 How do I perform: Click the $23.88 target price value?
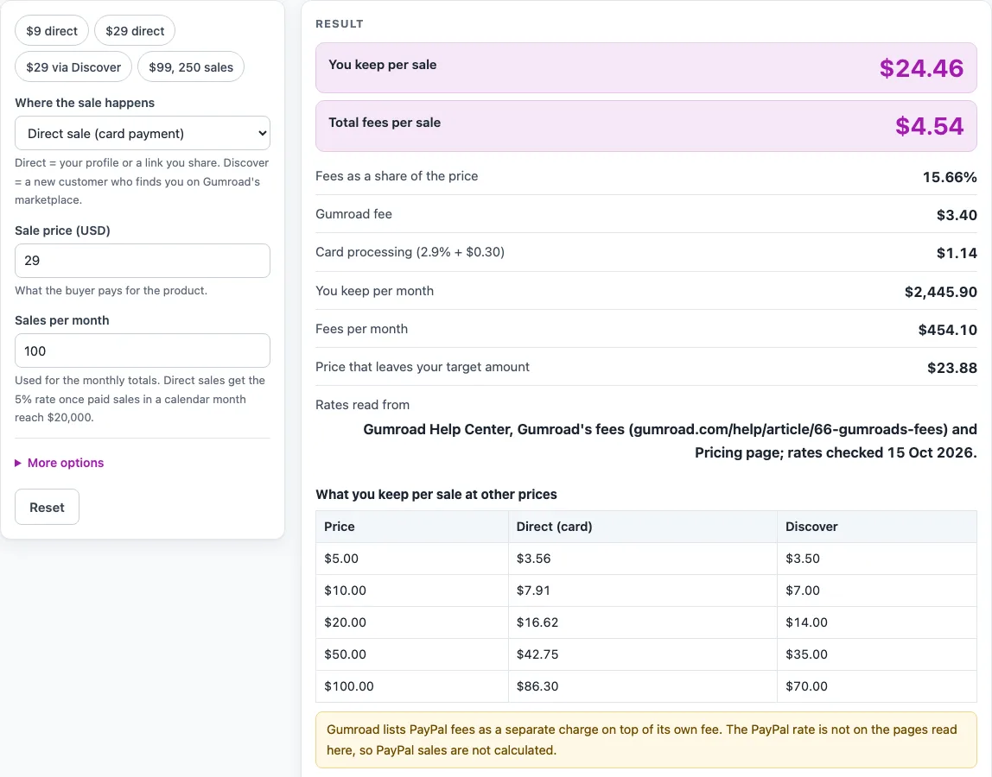(x=952, y=367)
